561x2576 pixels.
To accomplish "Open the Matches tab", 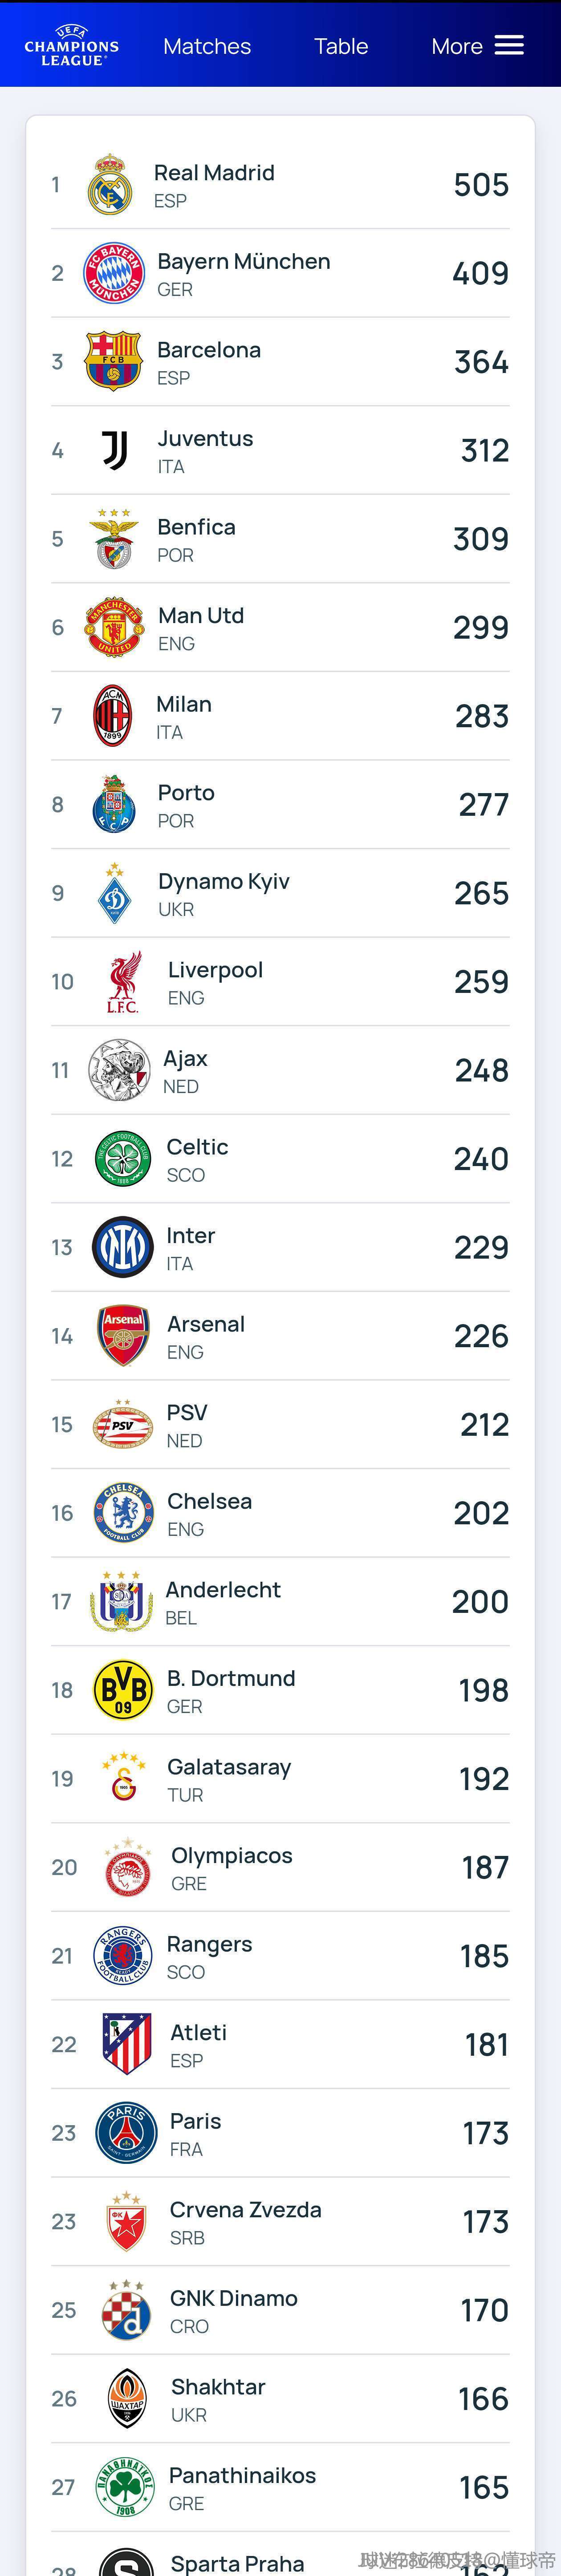I will [207, 46].
